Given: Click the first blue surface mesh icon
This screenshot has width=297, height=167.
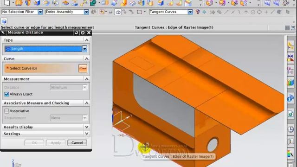Looking at the screenshot, I should [x=267, y=3].
